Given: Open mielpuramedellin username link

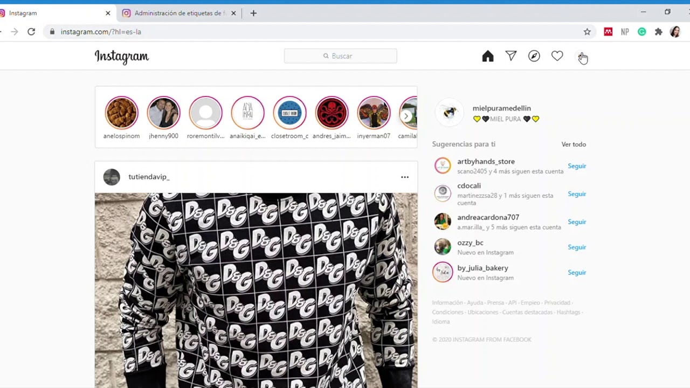Looking at the screenshot, I should click(x=502, y=108).
